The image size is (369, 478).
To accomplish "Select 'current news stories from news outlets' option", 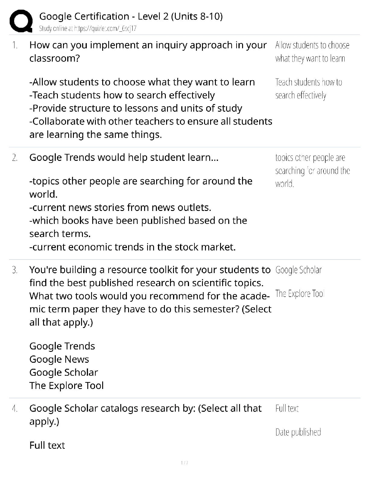I will tap(120, 208).
